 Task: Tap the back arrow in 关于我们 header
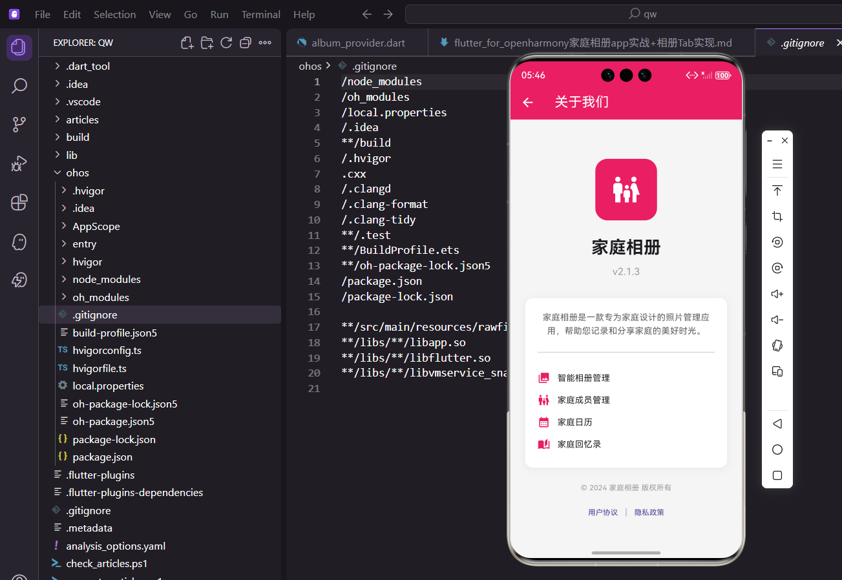click(x=528, y=102)
